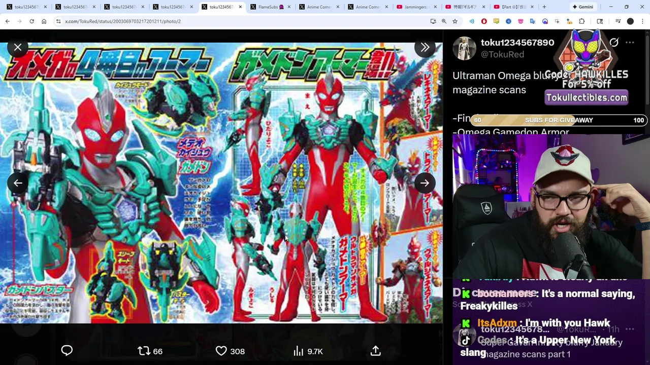The width and height of the screenshot is (650, 365).
Task: Click the side panel search icon
Action: click(600, 21)
